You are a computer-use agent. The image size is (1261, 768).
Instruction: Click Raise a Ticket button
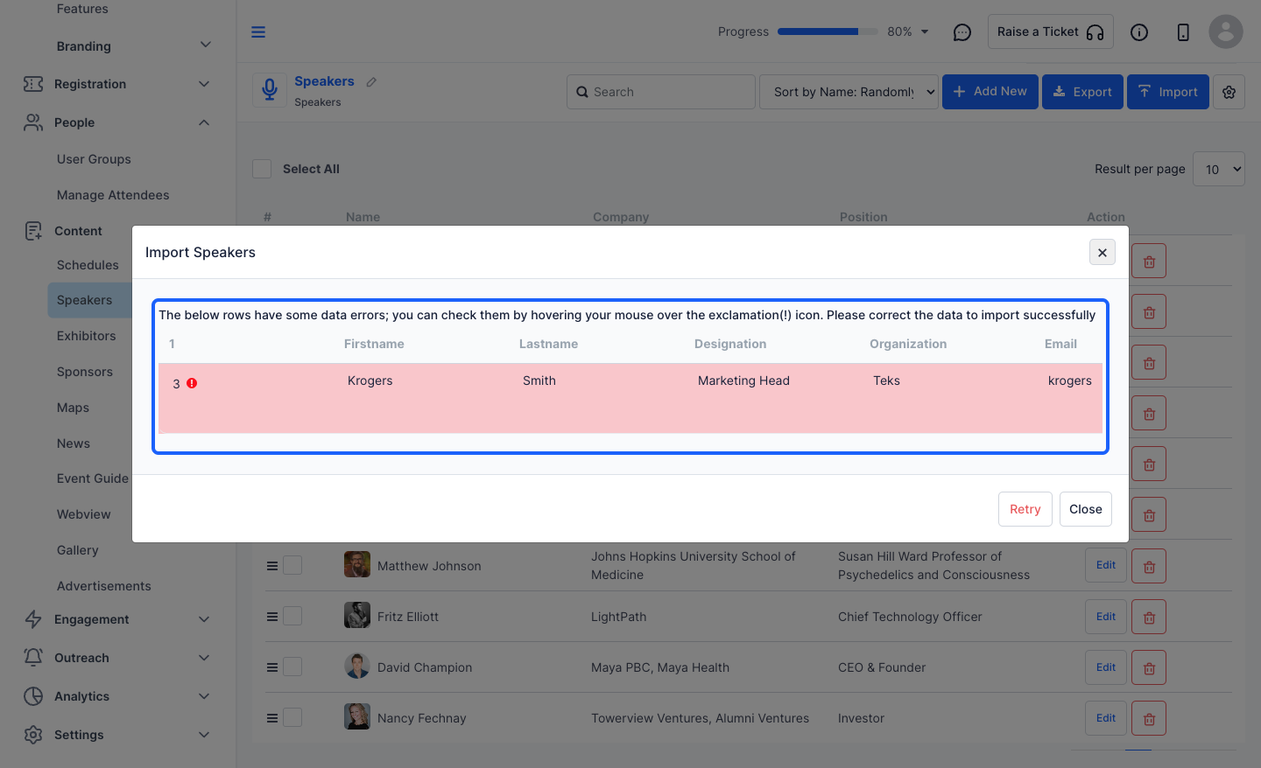1050,31
